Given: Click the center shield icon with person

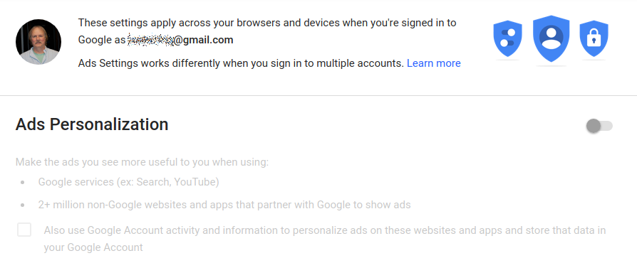Looking at the screenshot, I should click(x=551, y=38).
